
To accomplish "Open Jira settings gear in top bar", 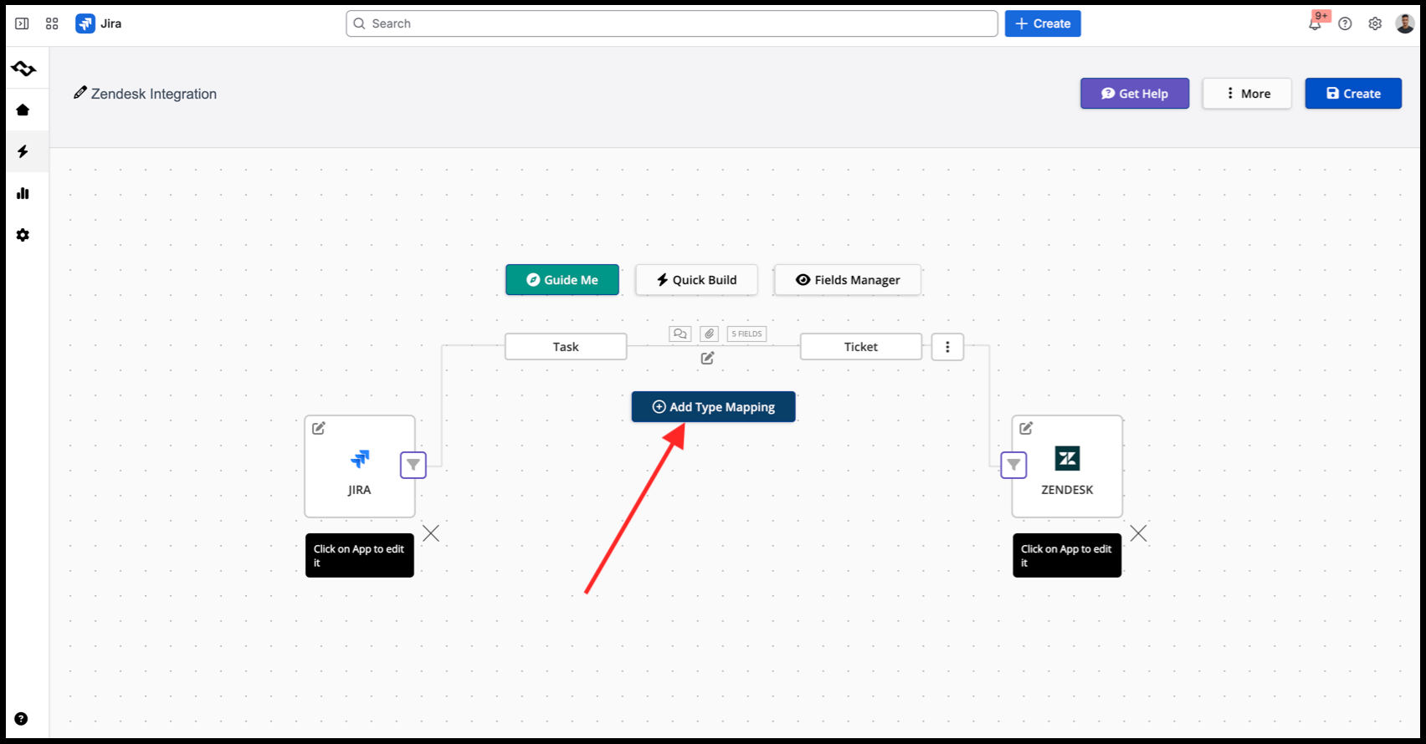I will click(x=1375, y=23).
